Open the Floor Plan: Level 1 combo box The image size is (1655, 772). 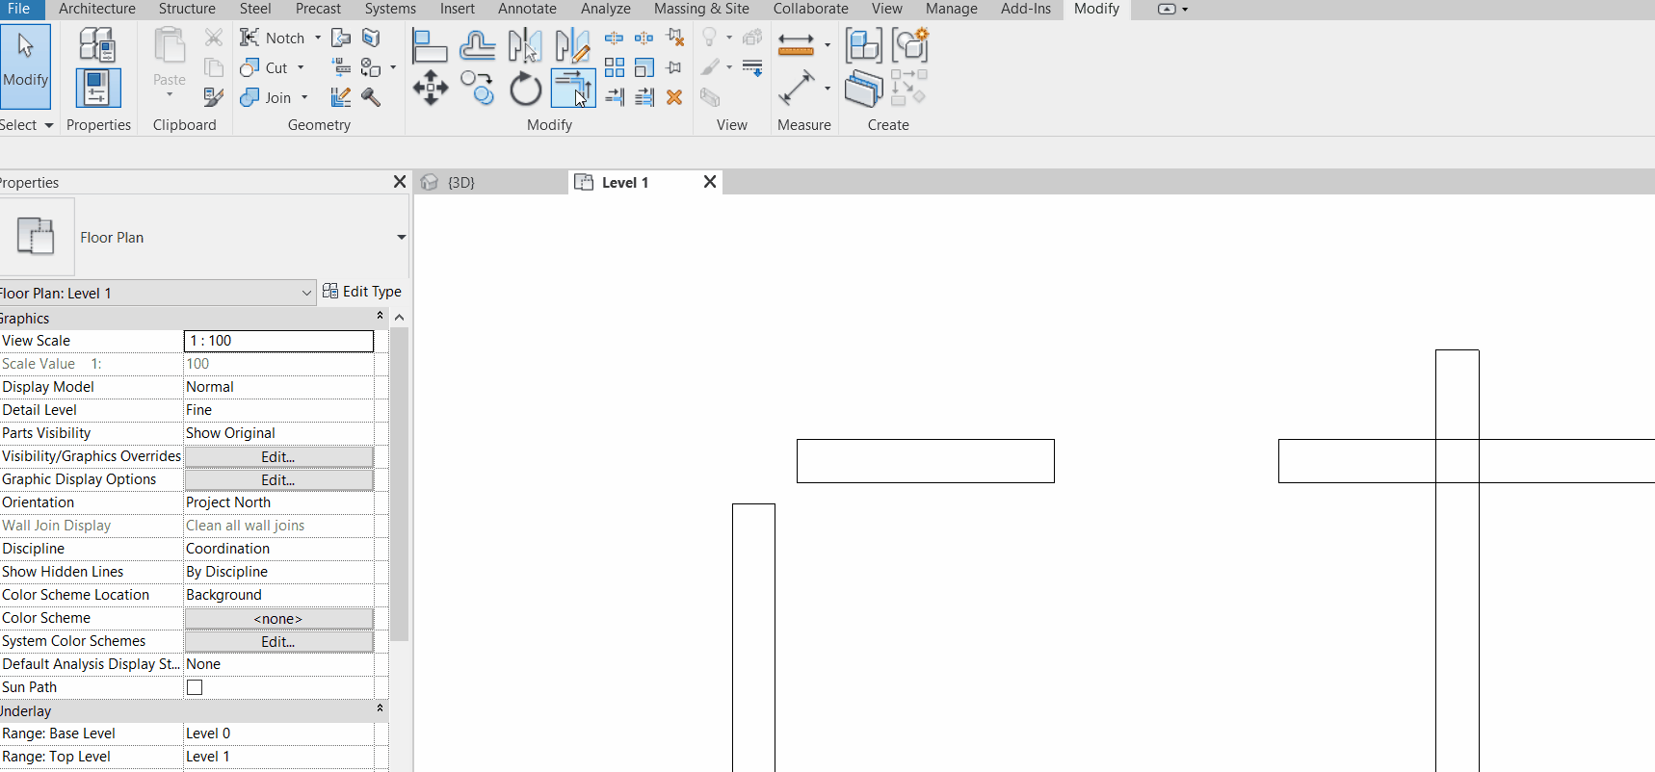coord(157,293)
